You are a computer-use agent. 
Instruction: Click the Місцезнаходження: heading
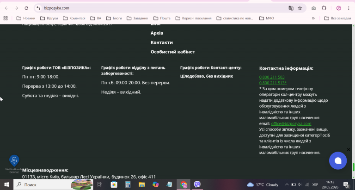tap(45, 170)
